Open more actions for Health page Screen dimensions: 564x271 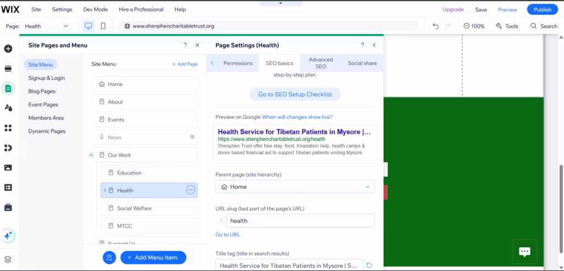coord(191,190)
